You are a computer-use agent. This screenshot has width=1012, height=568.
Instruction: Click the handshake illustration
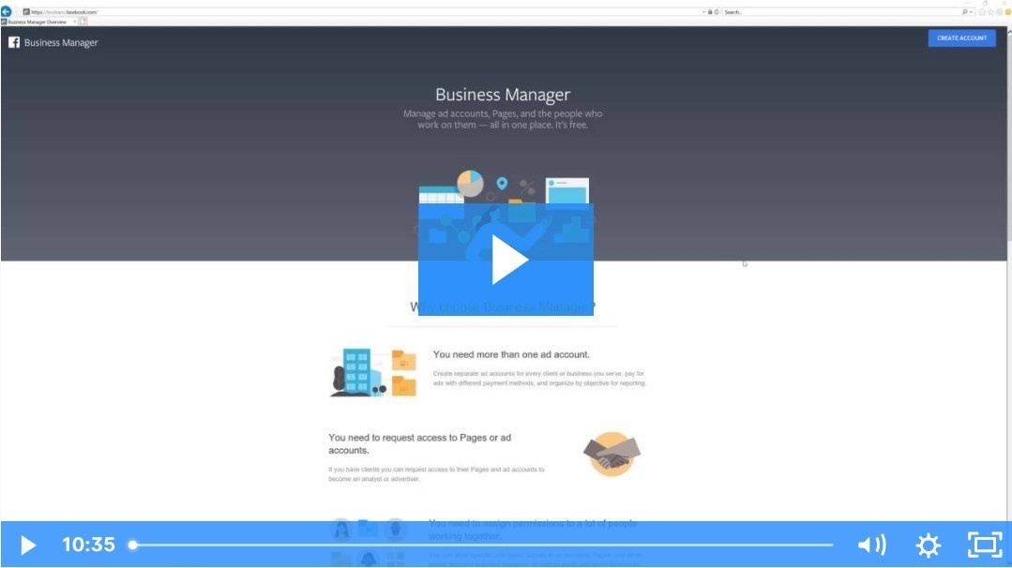(612, 454)
